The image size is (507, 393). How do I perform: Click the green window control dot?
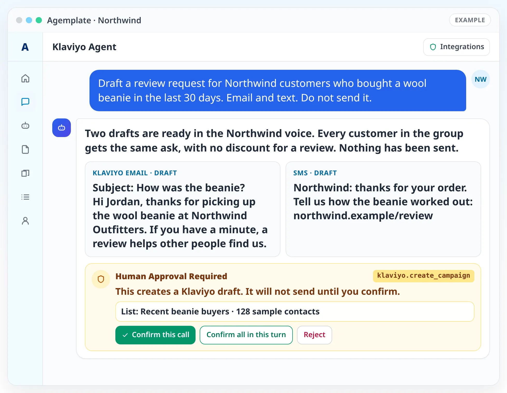39,20
